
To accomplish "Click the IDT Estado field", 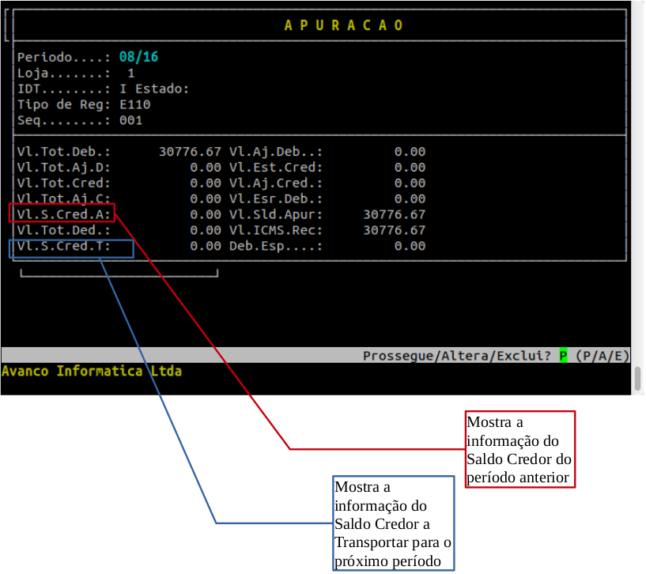I will coord(154,89).
